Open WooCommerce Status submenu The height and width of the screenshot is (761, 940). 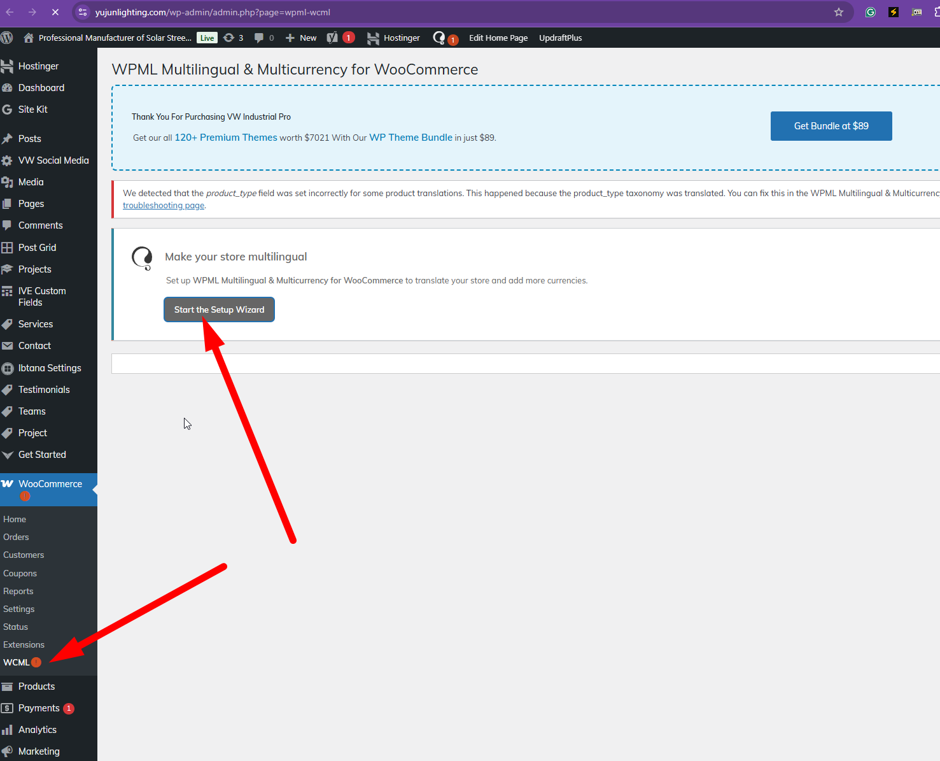(x=15, y=627)
